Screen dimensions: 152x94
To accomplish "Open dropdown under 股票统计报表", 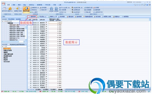I will pyautogui.click(x=18, y=12).
